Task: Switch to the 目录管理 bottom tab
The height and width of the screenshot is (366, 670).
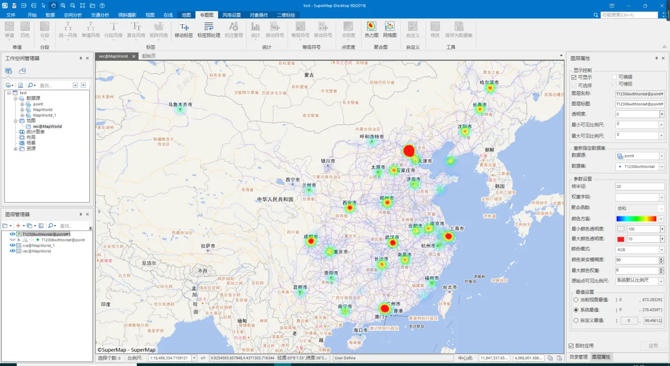Action: (x=578, y=357)
